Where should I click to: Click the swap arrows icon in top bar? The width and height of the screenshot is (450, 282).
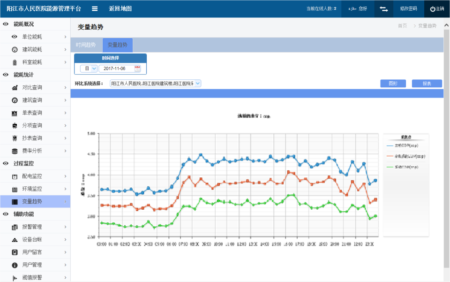383,8
